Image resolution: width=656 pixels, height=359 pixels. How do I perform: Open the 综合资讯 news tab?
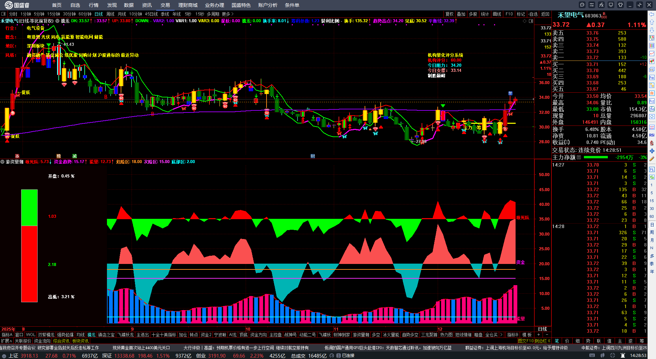point(61,341)
